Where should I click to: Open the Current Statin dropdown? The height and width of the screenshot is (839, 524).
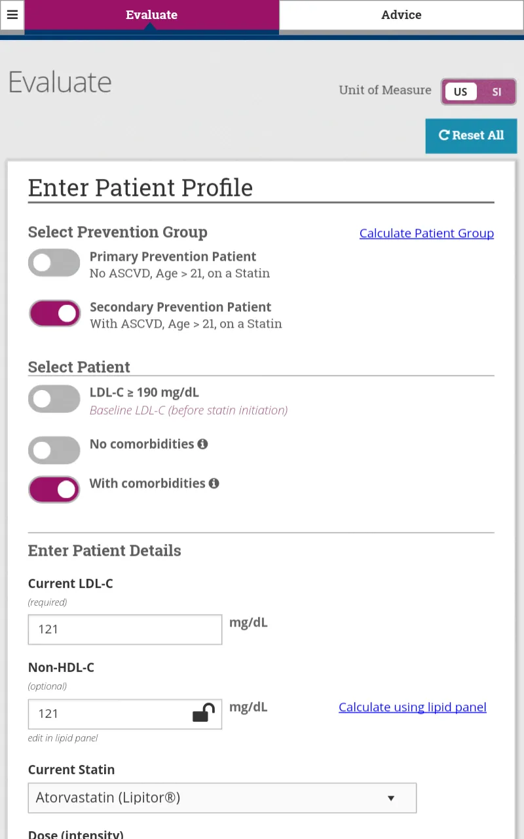[222, 798]
